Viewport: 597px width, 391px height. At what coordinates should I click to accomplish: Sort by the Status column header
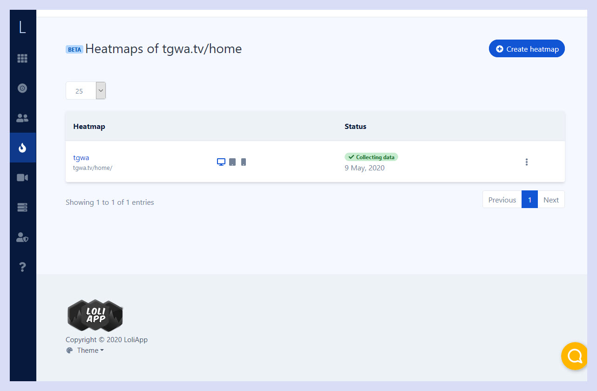coord(355,127)
